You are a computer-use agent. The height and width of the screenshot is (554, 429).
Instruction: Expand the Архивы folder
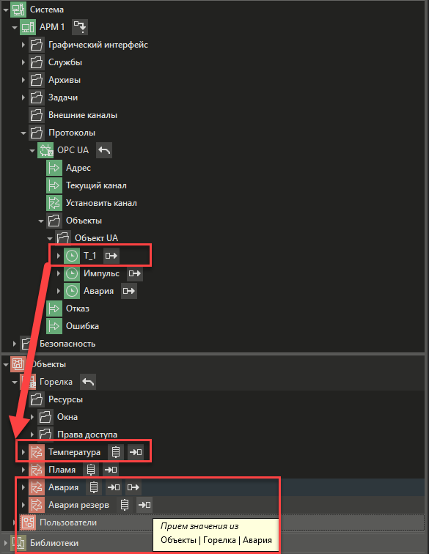tap(23, 80)
